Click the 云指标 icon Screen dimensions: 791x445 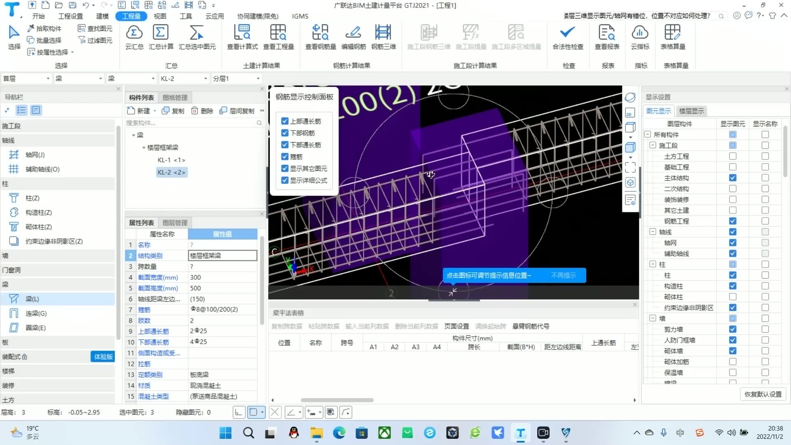640,33
